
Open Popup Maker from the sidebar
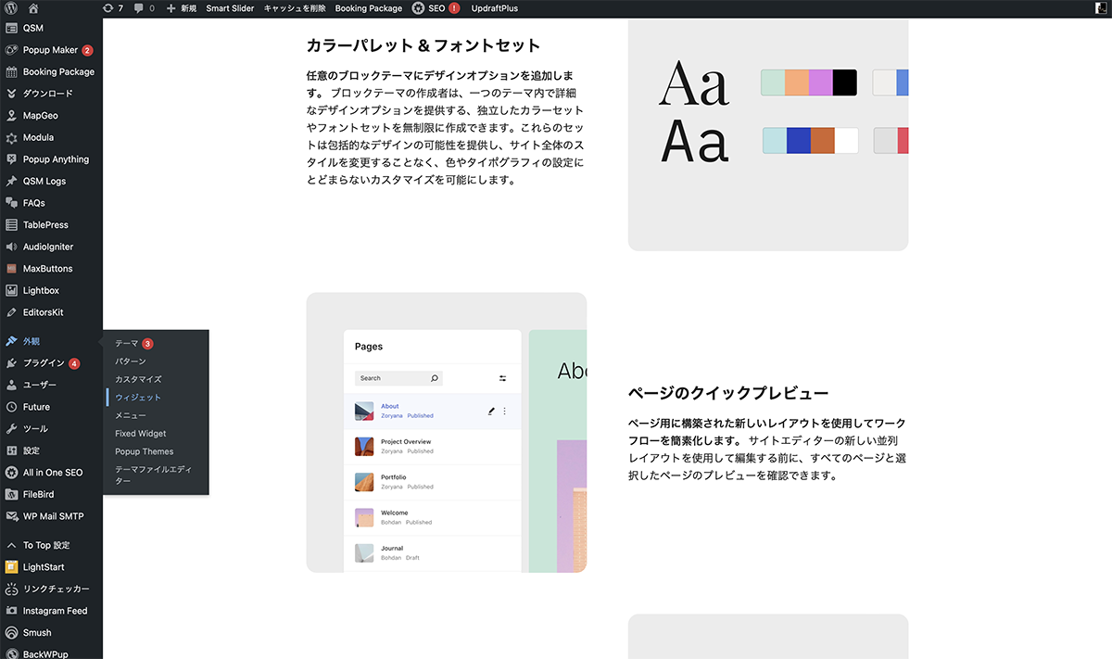click(50, 50)
